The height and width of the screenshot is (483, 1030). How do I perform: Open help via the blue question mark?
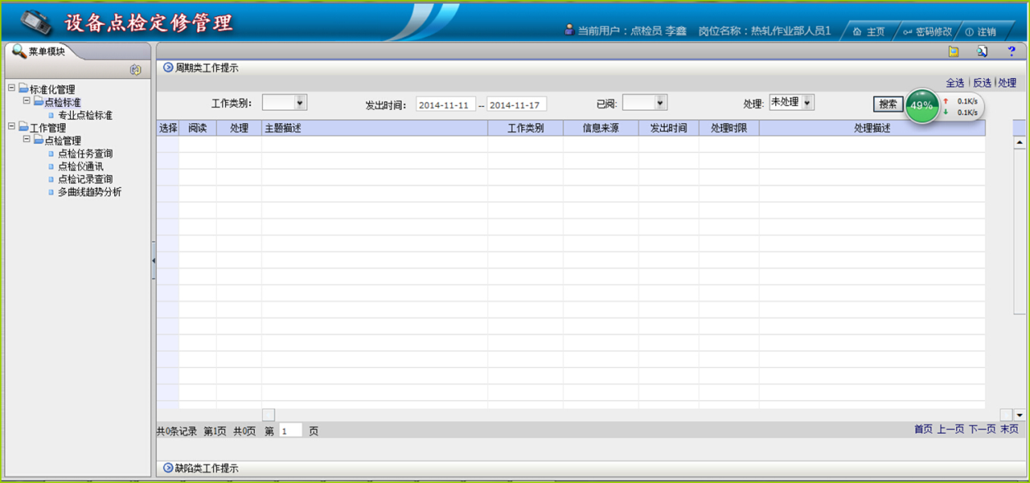[x=1011, y=52]
